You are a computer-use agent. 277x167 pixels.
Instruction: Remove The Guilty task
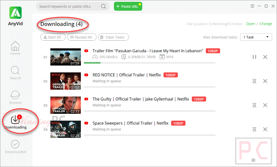[x=265, y=105]
